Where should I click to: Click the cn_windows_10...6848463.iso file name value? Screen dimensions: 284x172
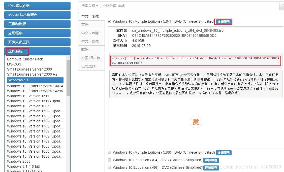coord(178,31)
